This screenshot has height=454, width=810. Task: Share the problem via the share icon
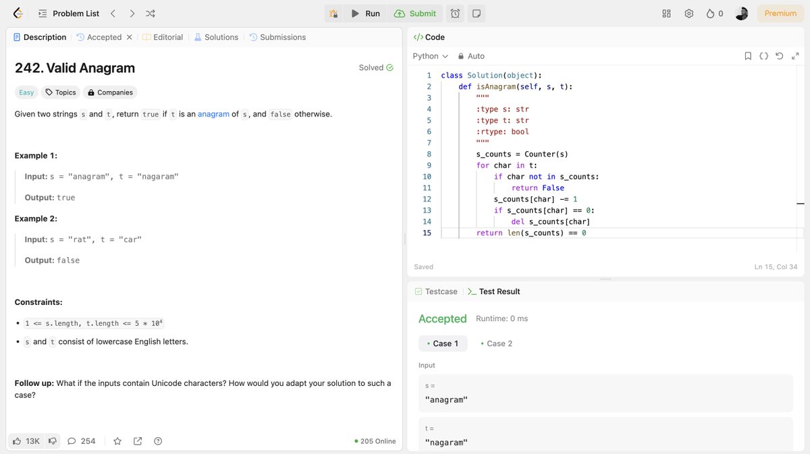(138, 441)
